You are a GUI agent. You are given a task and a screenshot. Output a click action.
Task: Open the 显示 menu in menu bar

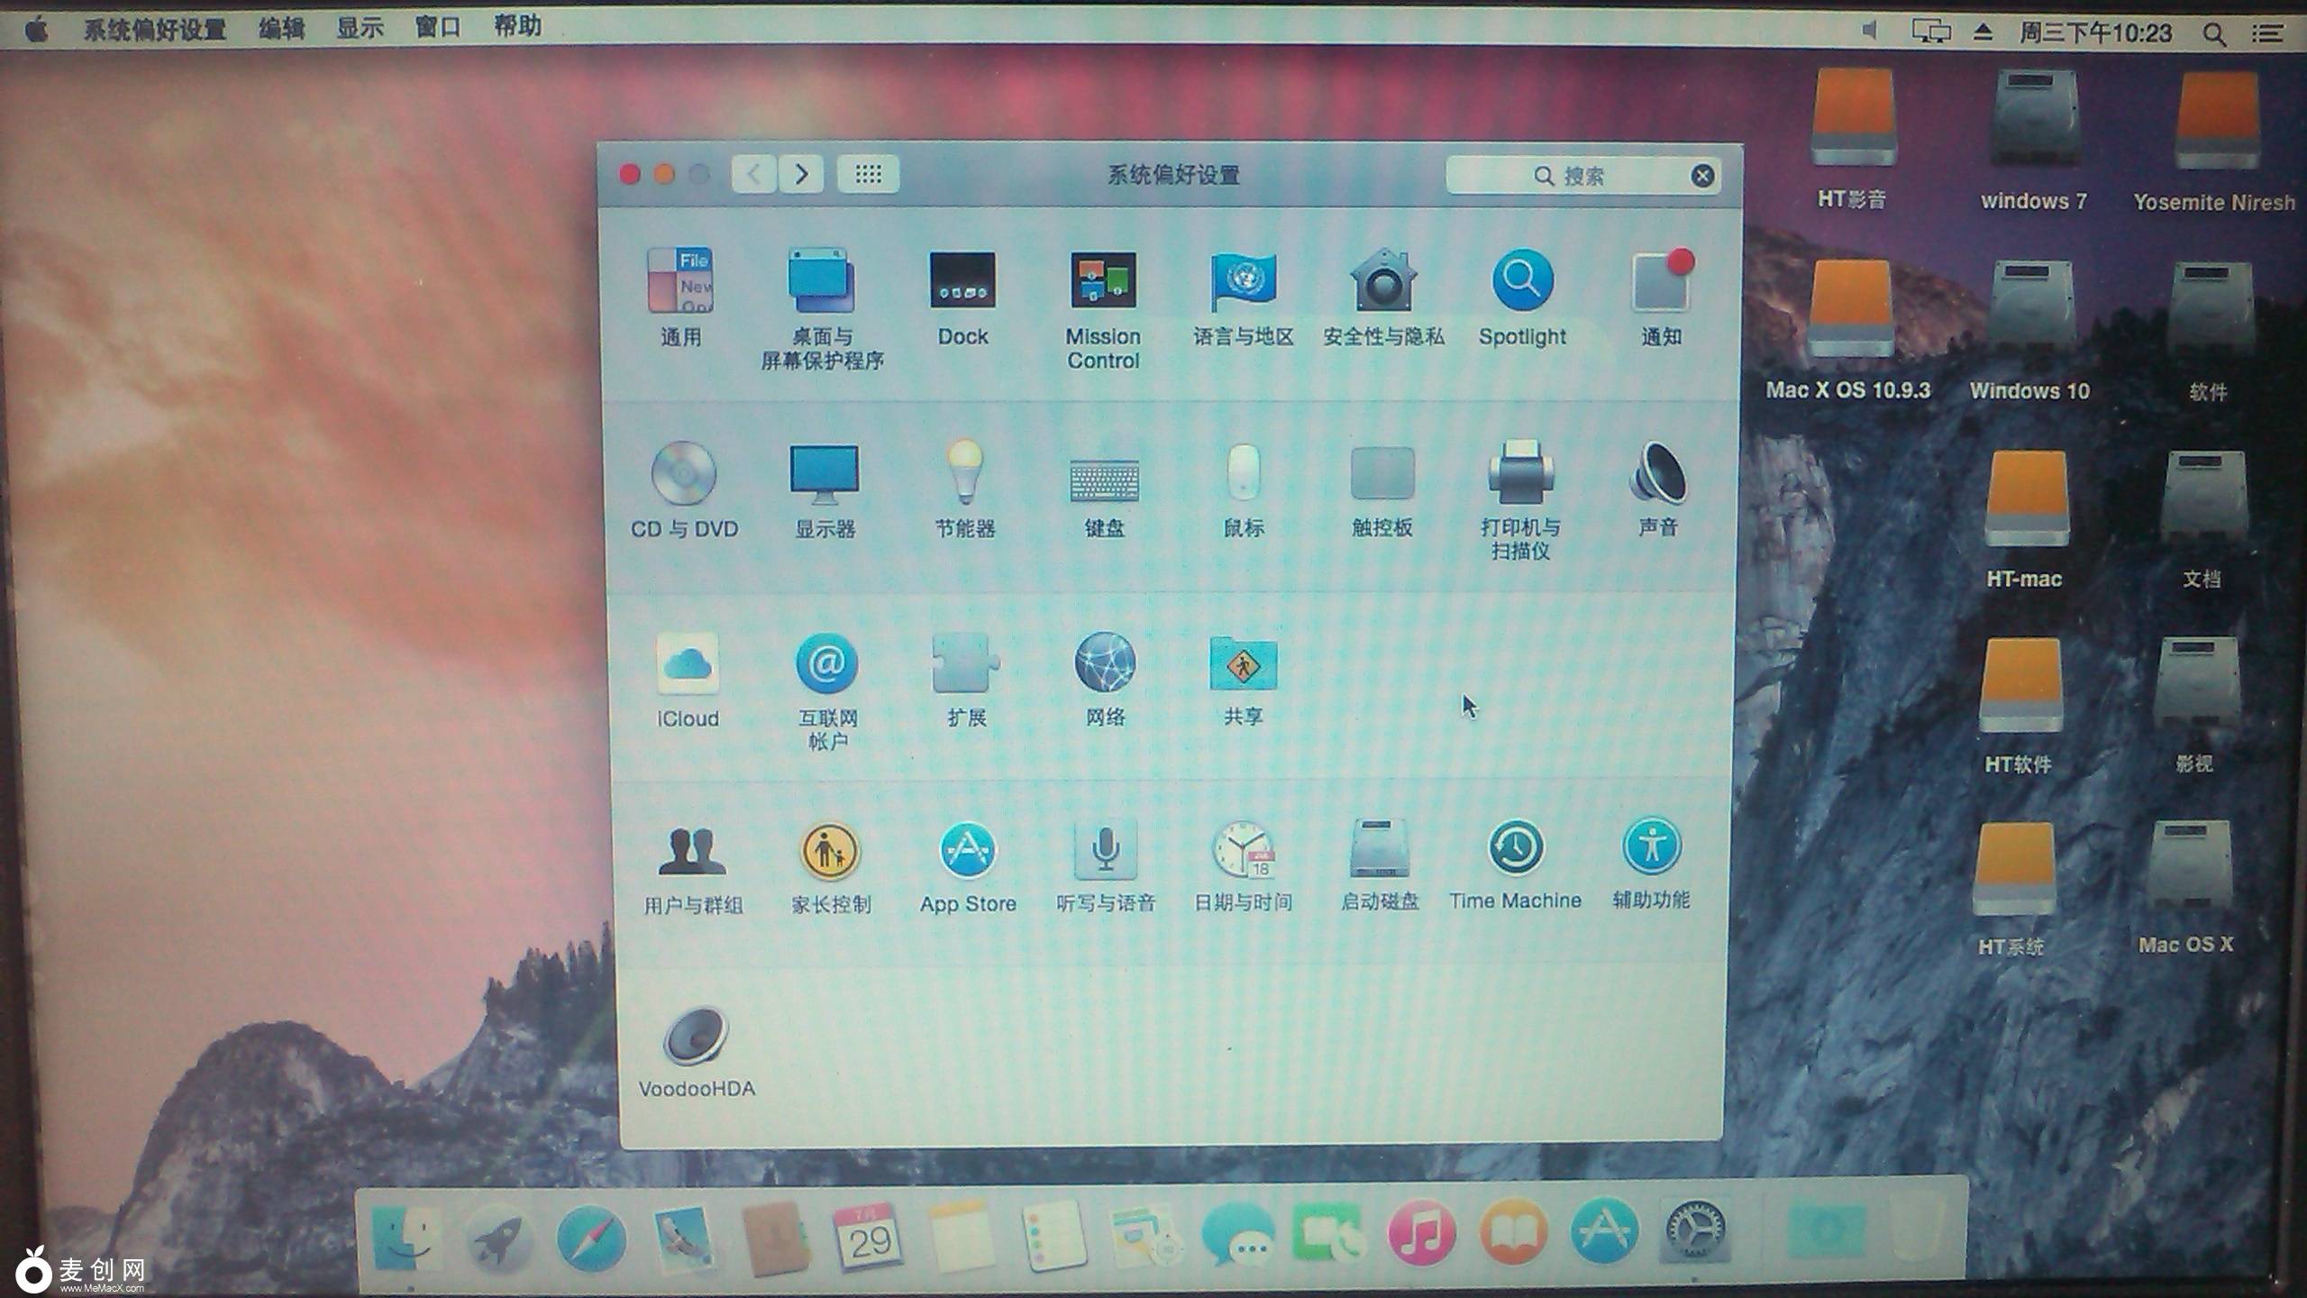pyautogui.click(x=360, y=29)
